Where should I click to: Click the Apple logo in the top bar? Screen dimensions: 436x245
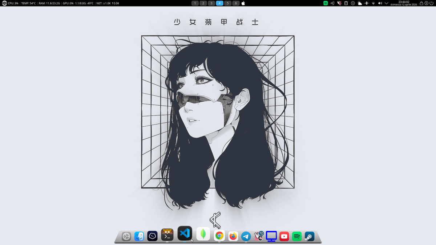[243, 3]
